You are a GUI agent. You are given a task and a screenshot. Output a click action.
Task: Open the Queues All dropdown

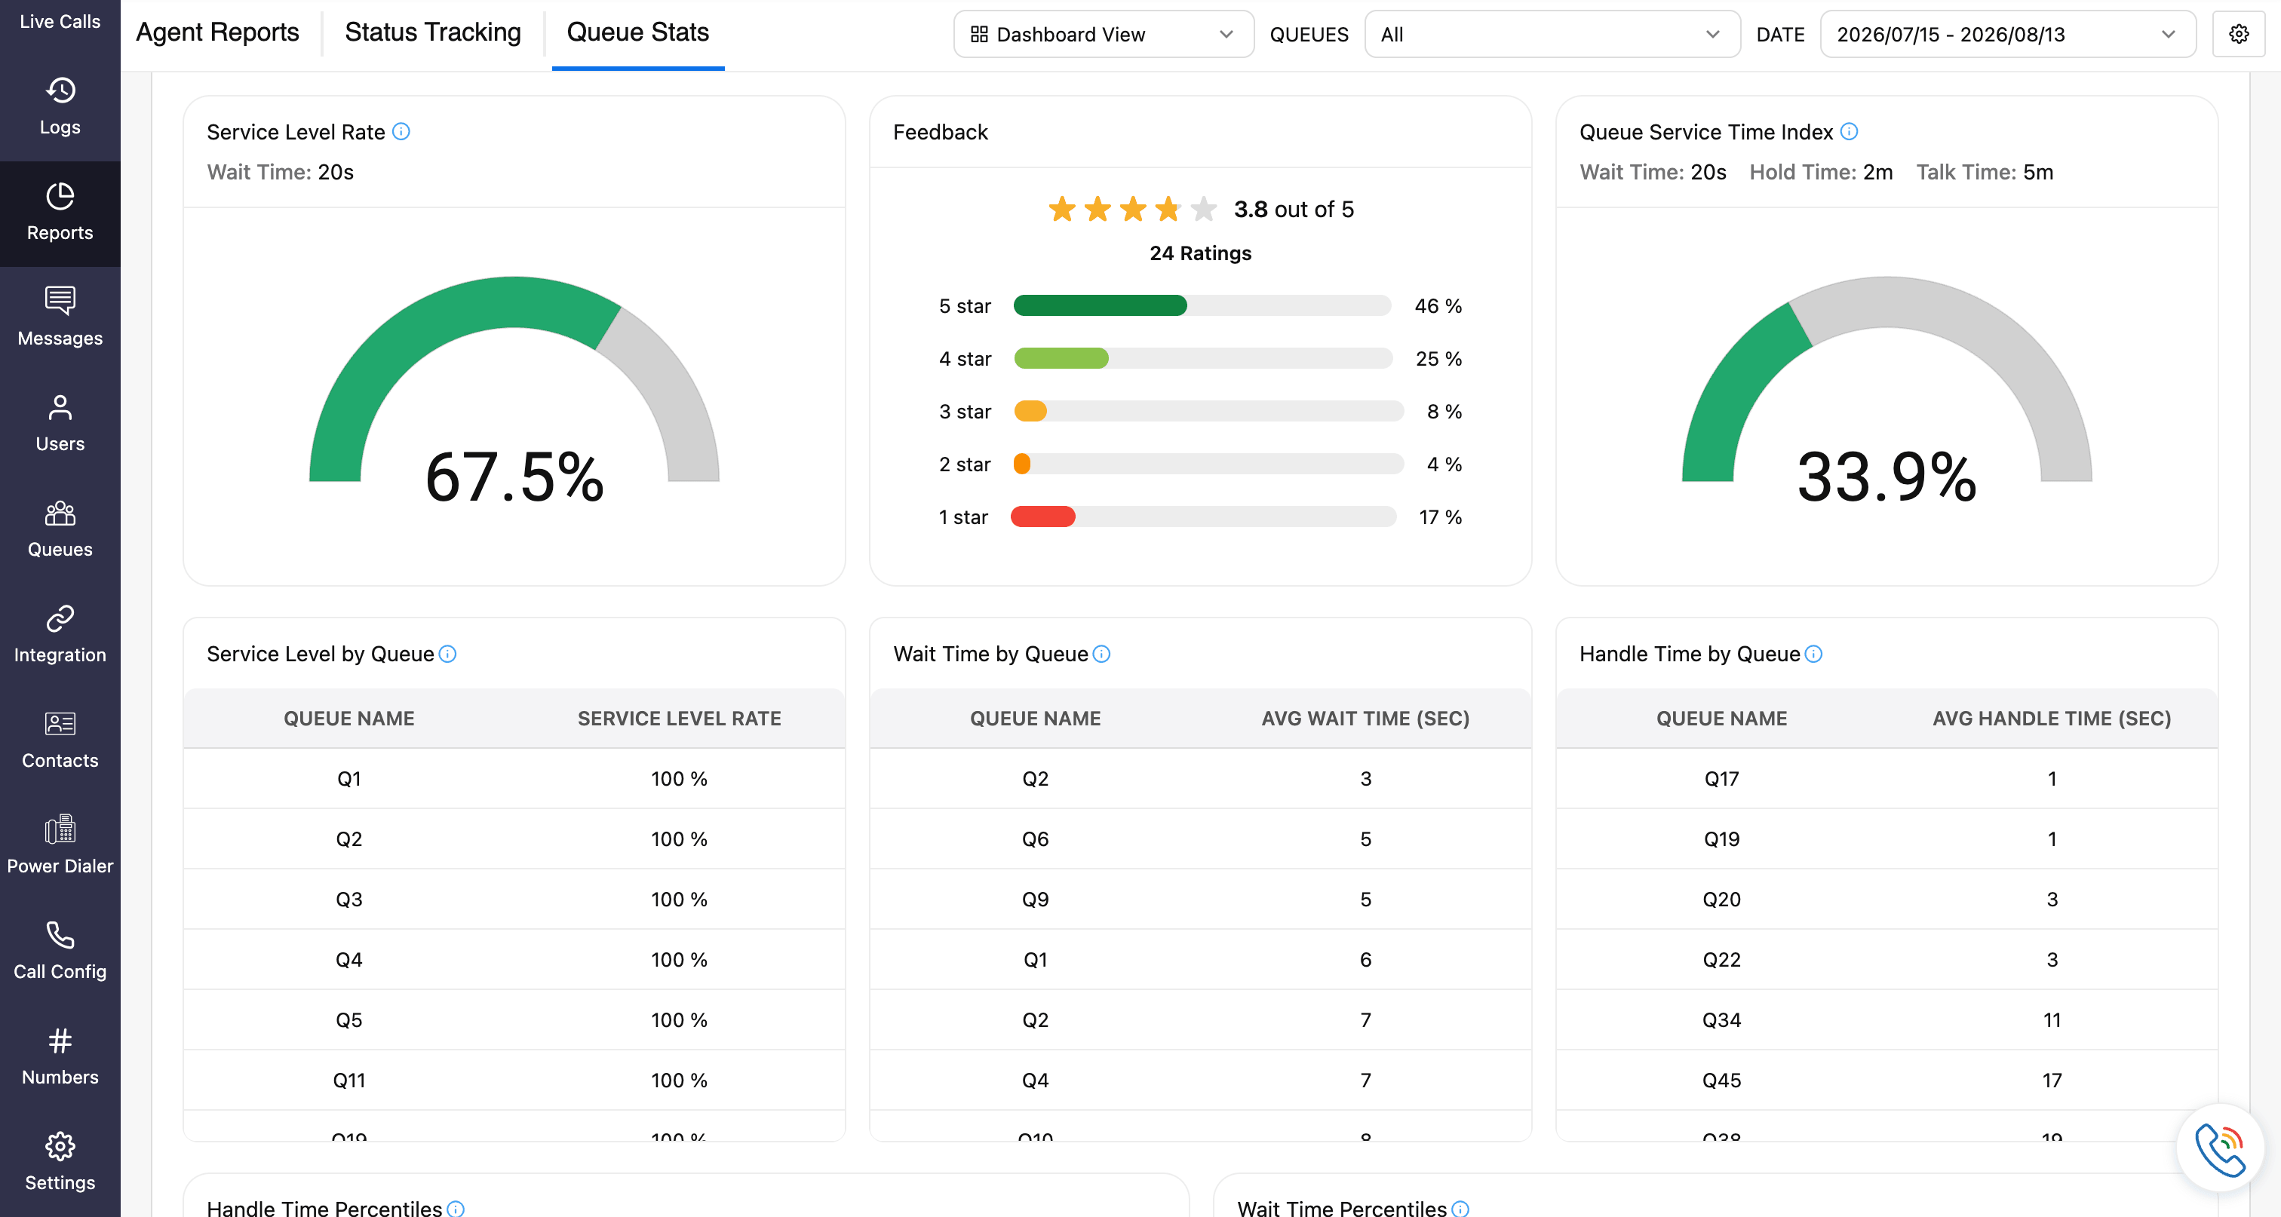click(1552, 35)
